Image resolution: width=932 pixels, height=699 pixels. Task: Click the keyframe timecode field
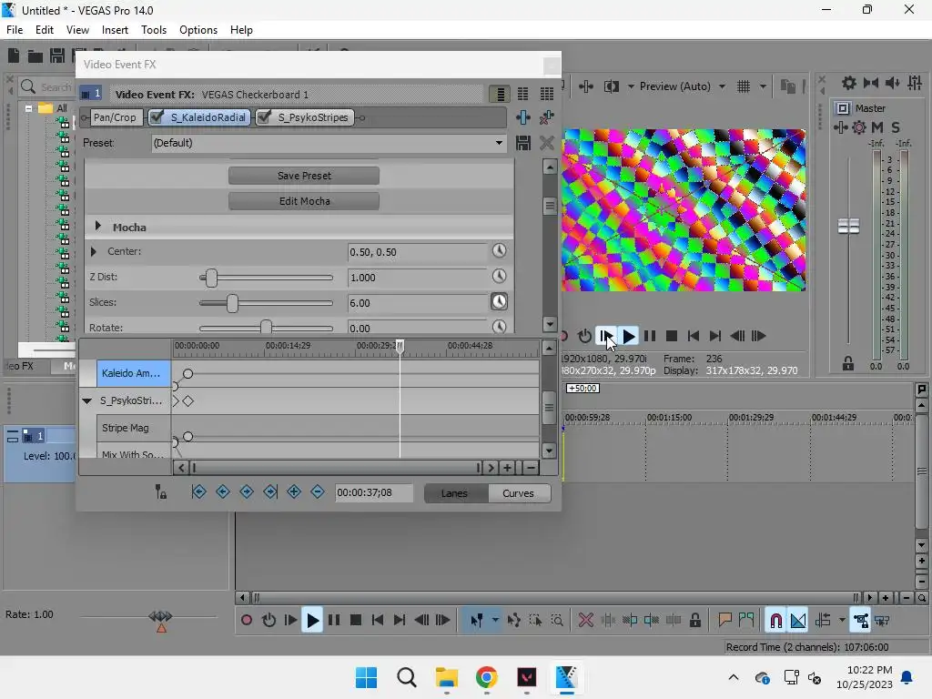[x=374, y=492]
